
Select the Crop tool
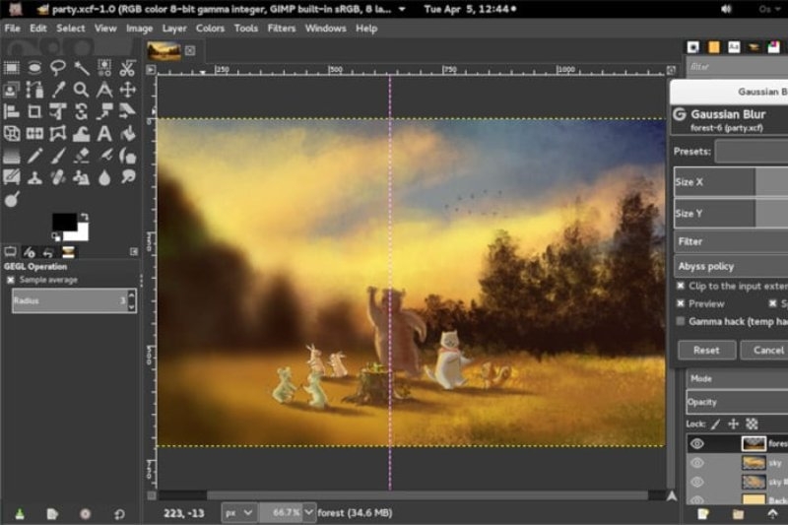pyautogui.click(x=34, y=111)
